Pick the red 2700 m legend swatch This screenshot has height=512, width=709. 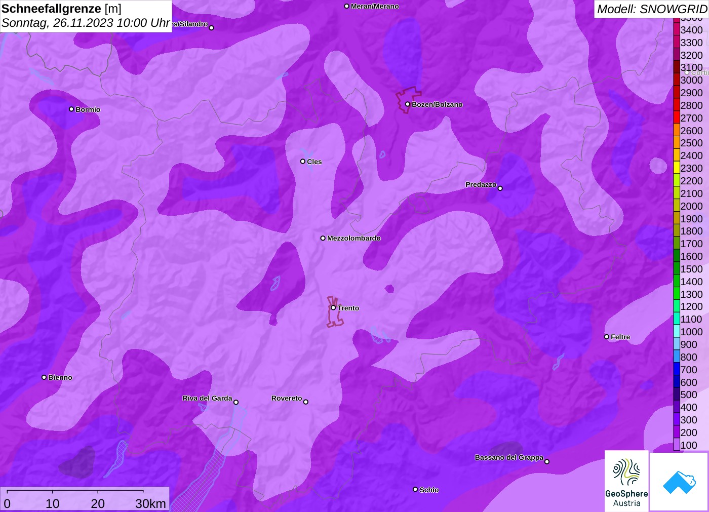(x=677, y=118)
